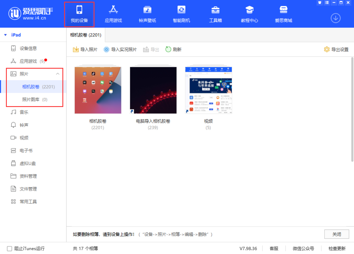Open the 电脑导入相机胶卷 album thumbnail

(x=153, y=90)
